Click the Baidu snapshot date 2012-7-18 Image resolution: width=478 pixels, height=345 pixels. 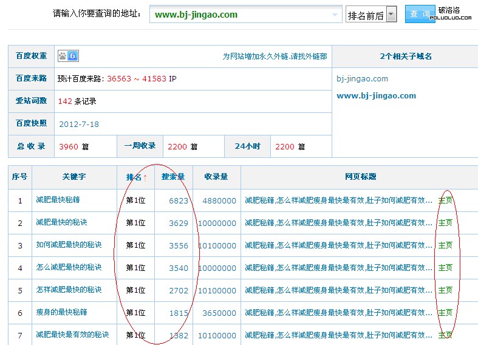point(79,124)
